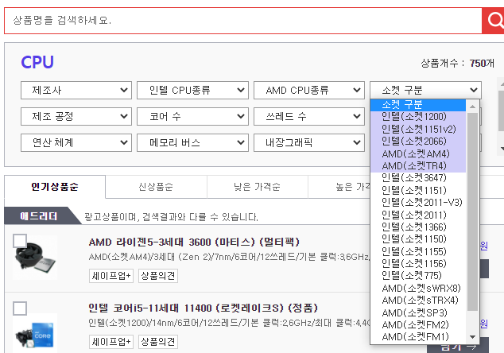Tick checkbox for AMD 라이젠5 3600

[20, 241]
